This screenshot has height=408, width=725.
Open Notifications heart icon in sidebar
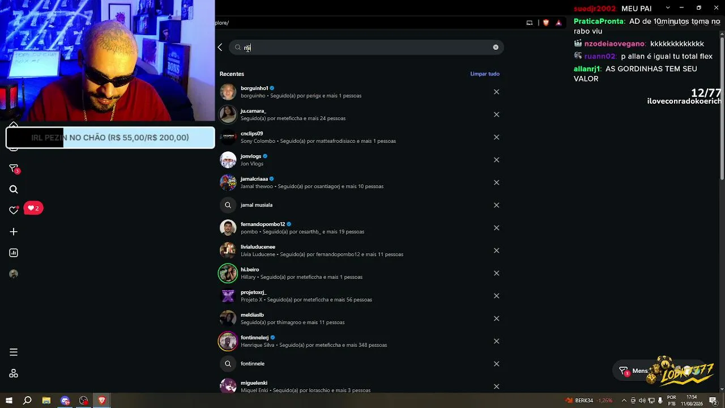click(x=14, y=210)
